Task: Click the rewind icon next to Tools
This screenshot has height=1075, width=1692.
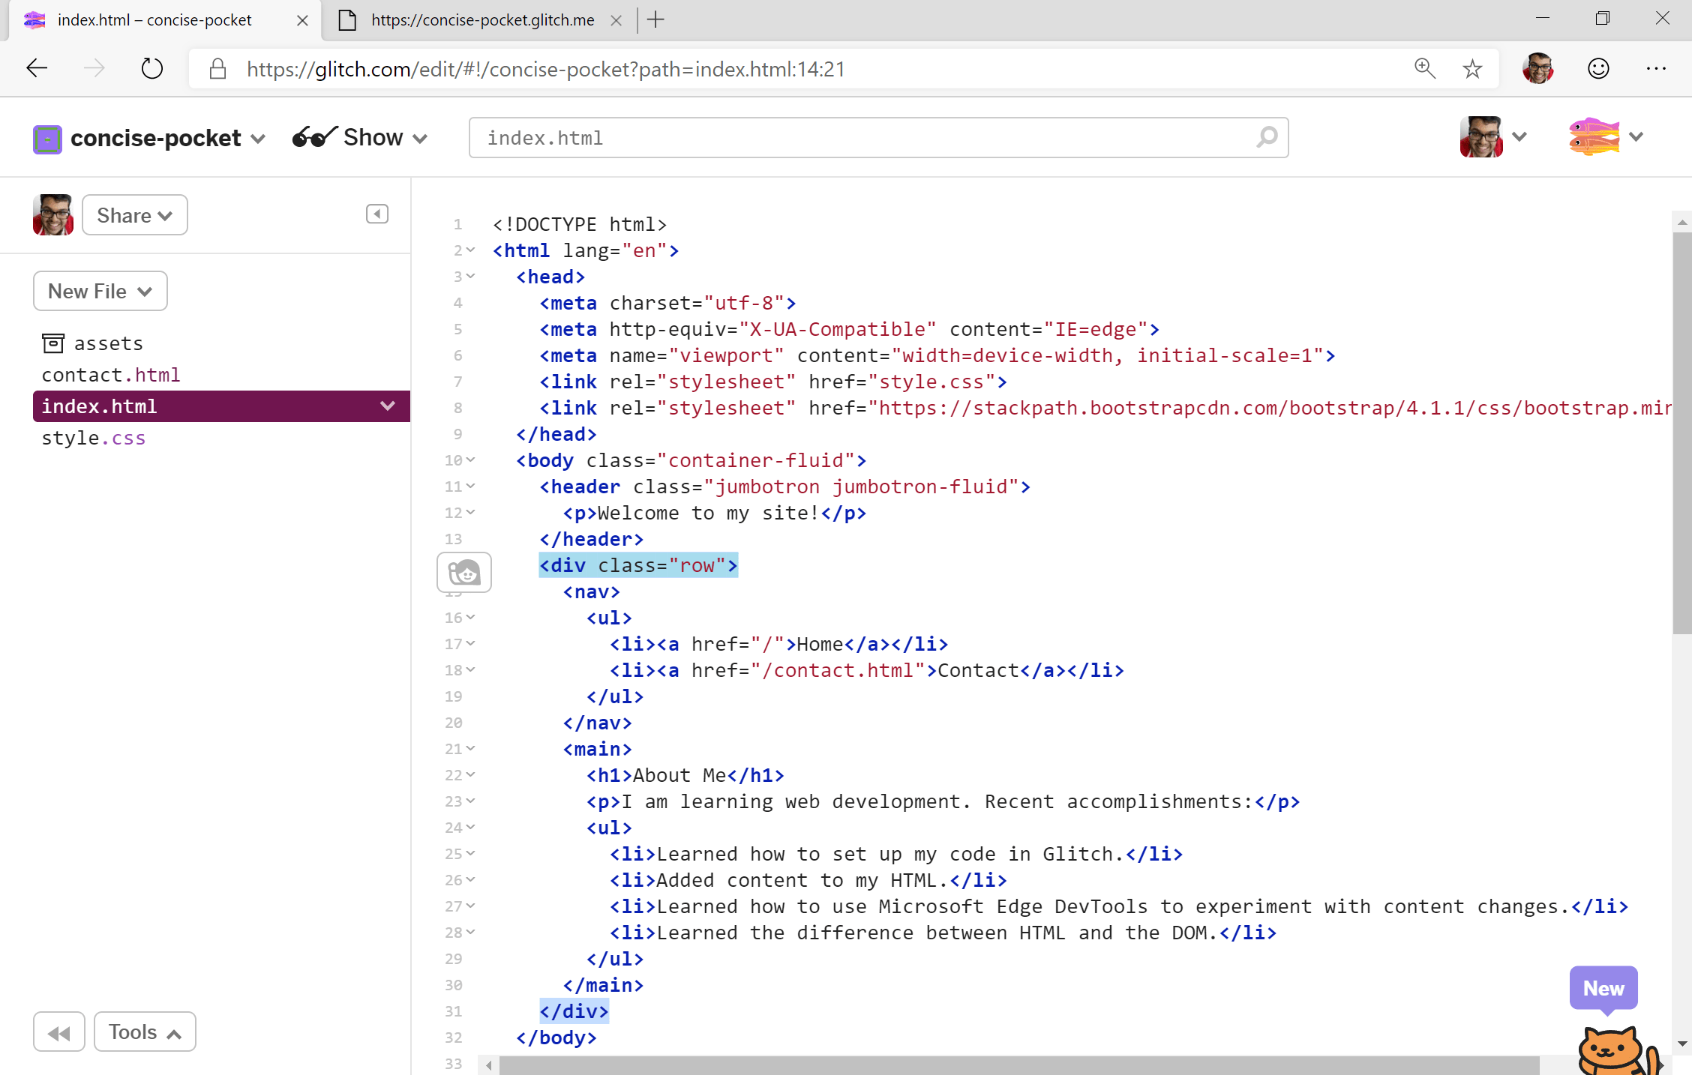Action: pos(59,1032)
